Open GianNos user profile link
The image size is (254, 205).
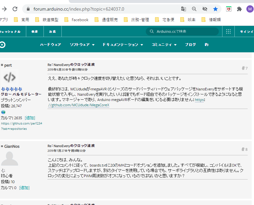[x=12, y=146]
